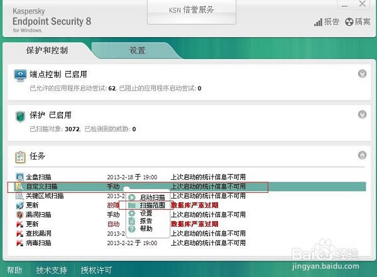This screenshot has width=377, height=277.
Task: Expand the 端点控制 section chevron
Action: (362, 73)
